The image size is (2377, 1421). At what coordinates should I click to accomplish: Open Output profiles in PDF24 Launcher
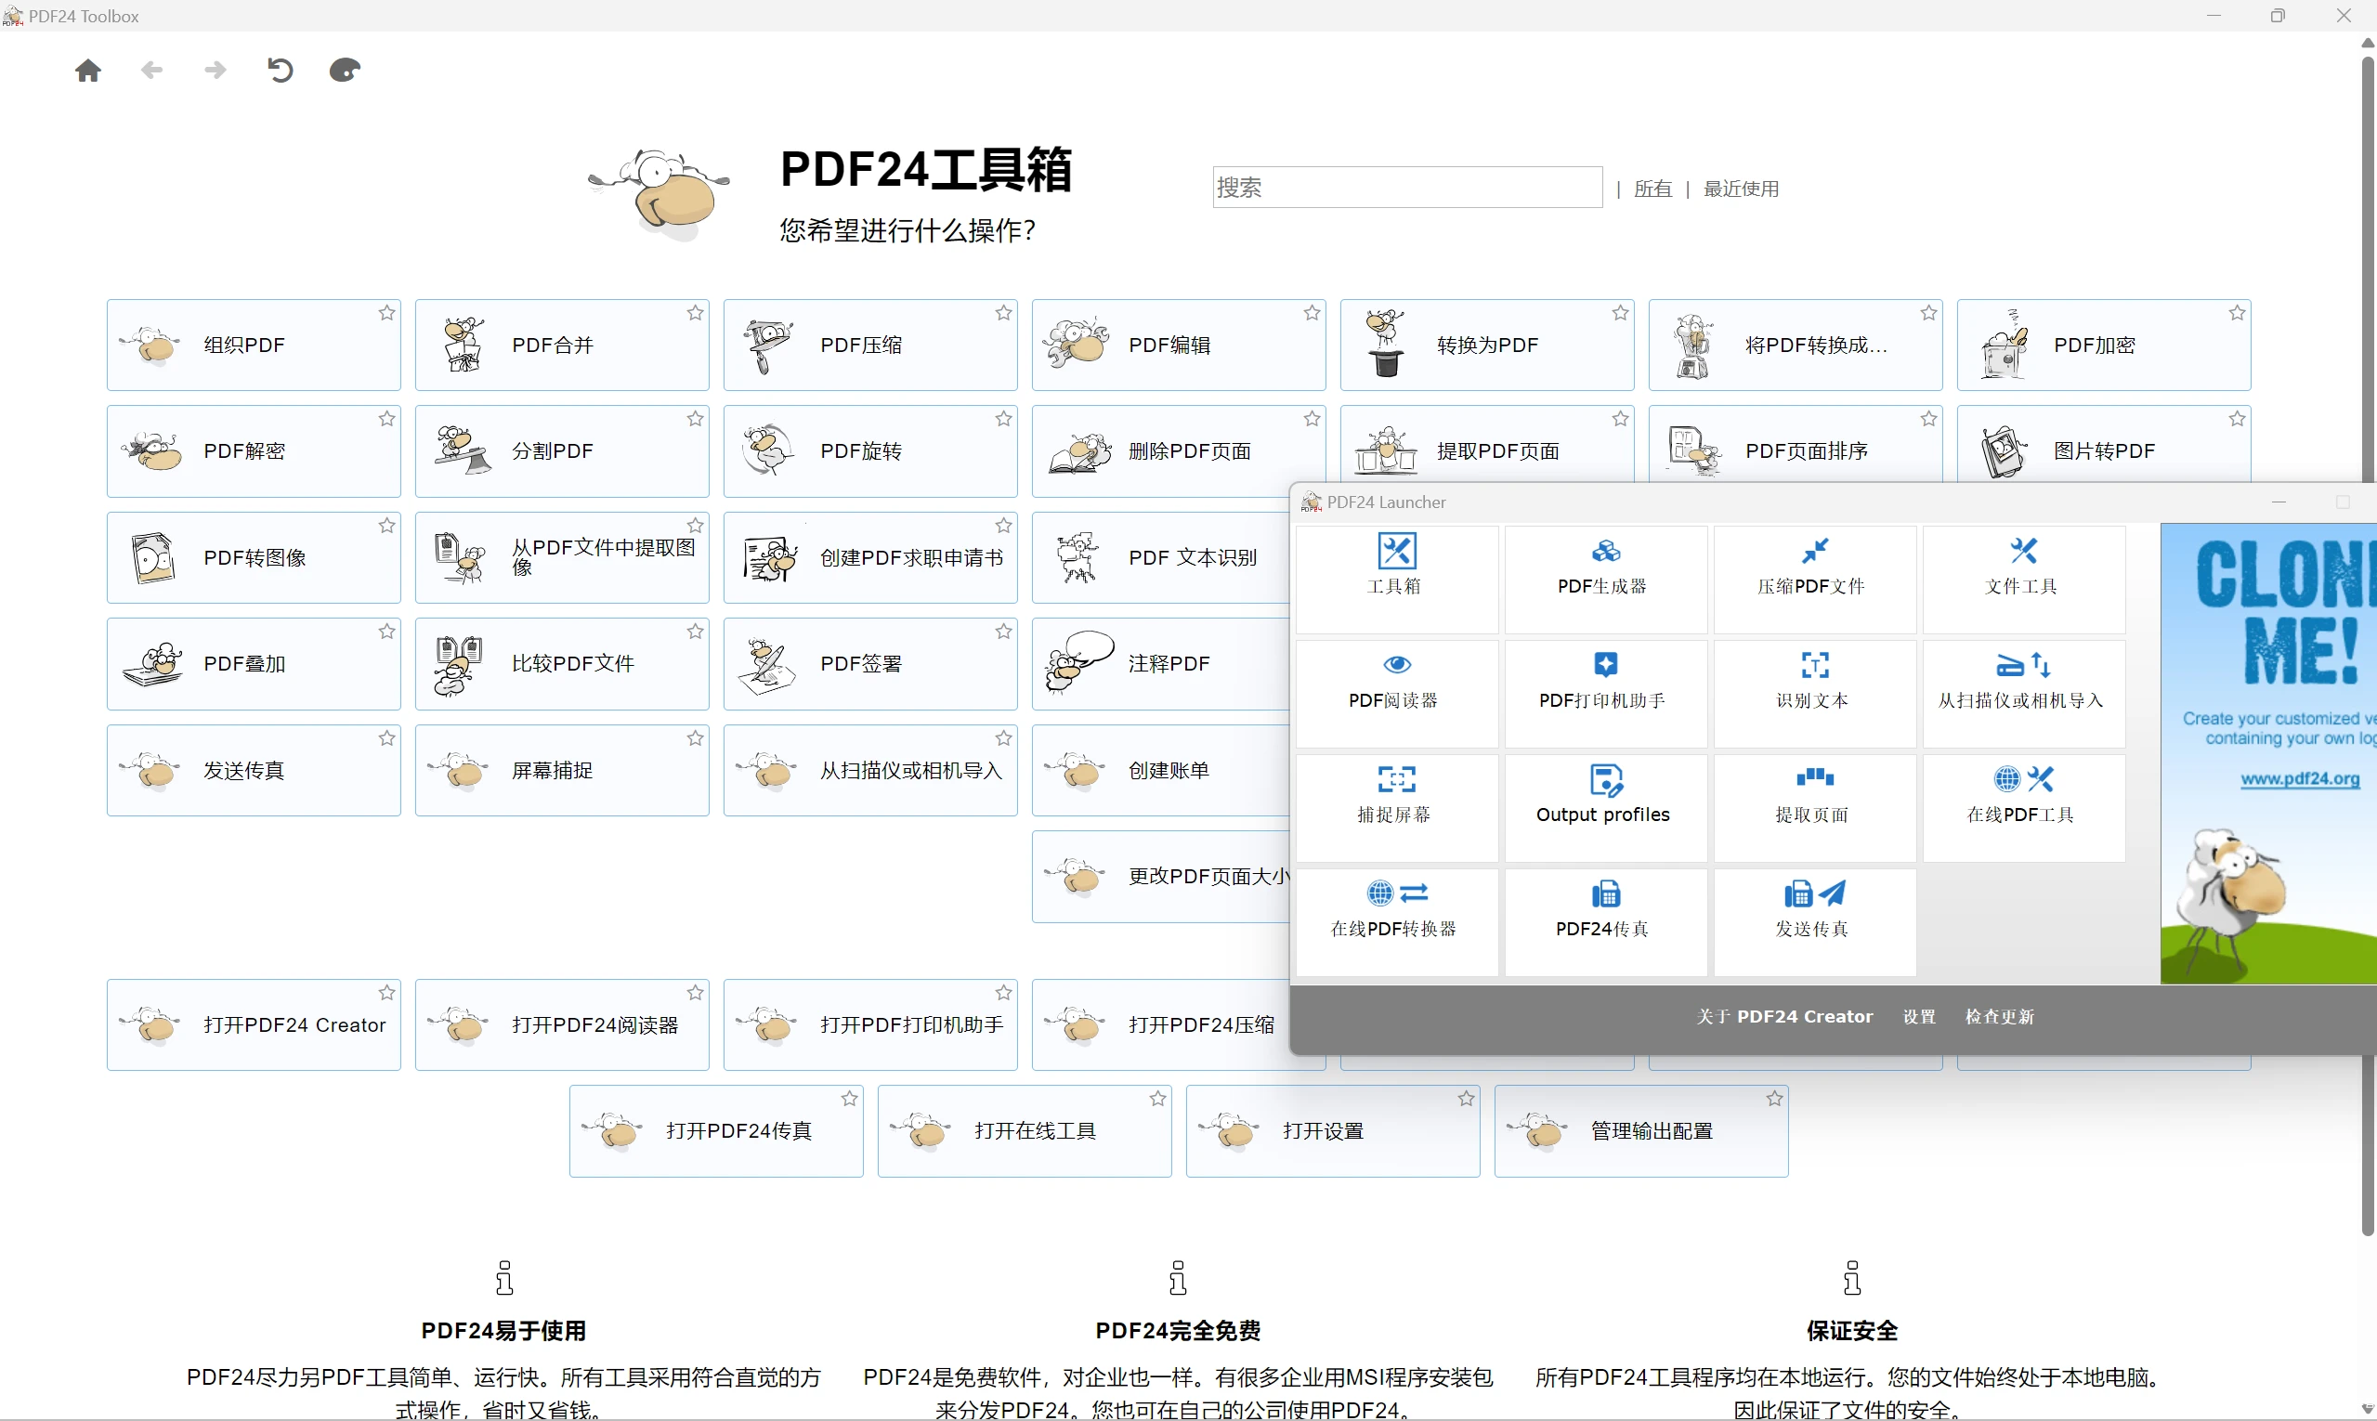pyautogui.click(x=1605, y=808)
